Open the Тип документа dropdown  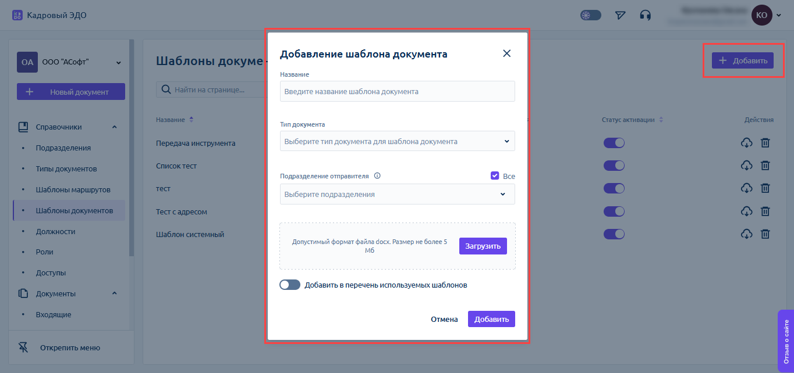(x=397, y=141)
